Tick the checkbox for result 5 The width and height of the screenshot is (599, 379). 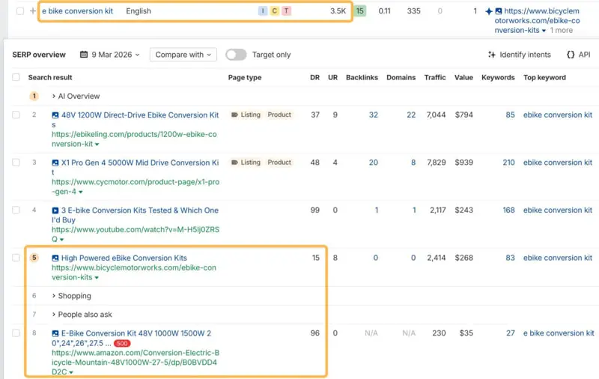(16, 258)
